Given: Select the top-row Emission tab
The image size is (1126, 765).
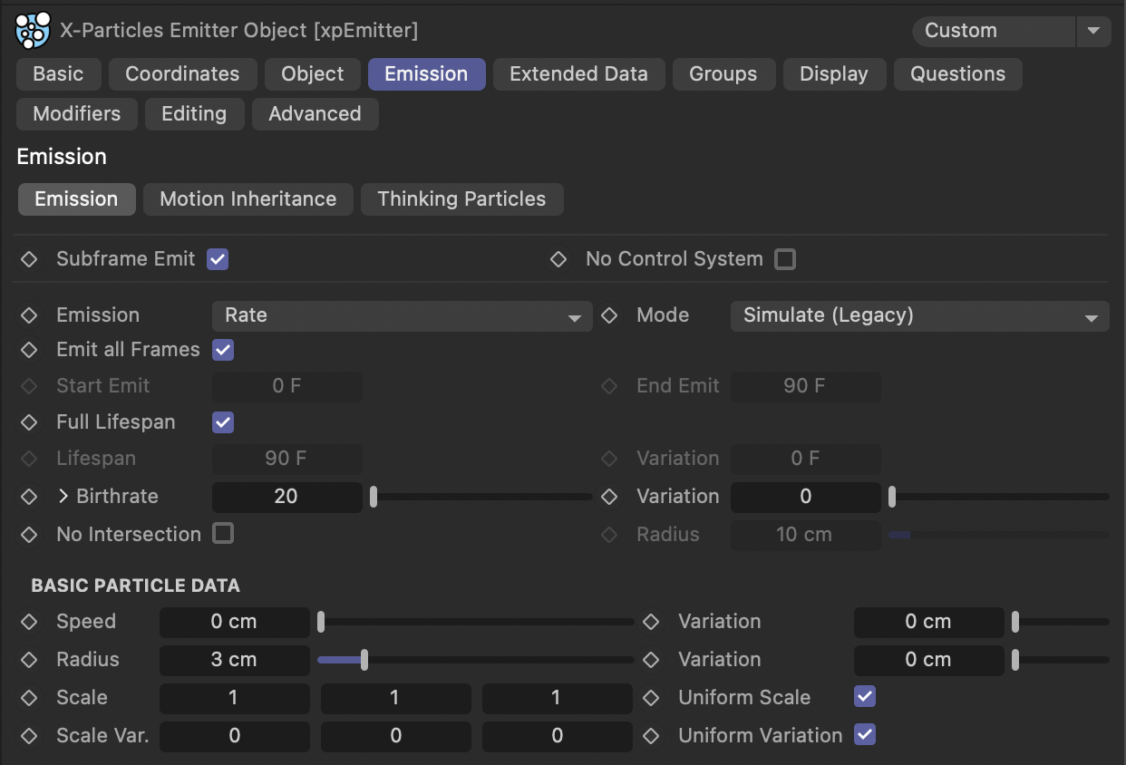Looking at the screenshot, I should pos(426,74).
